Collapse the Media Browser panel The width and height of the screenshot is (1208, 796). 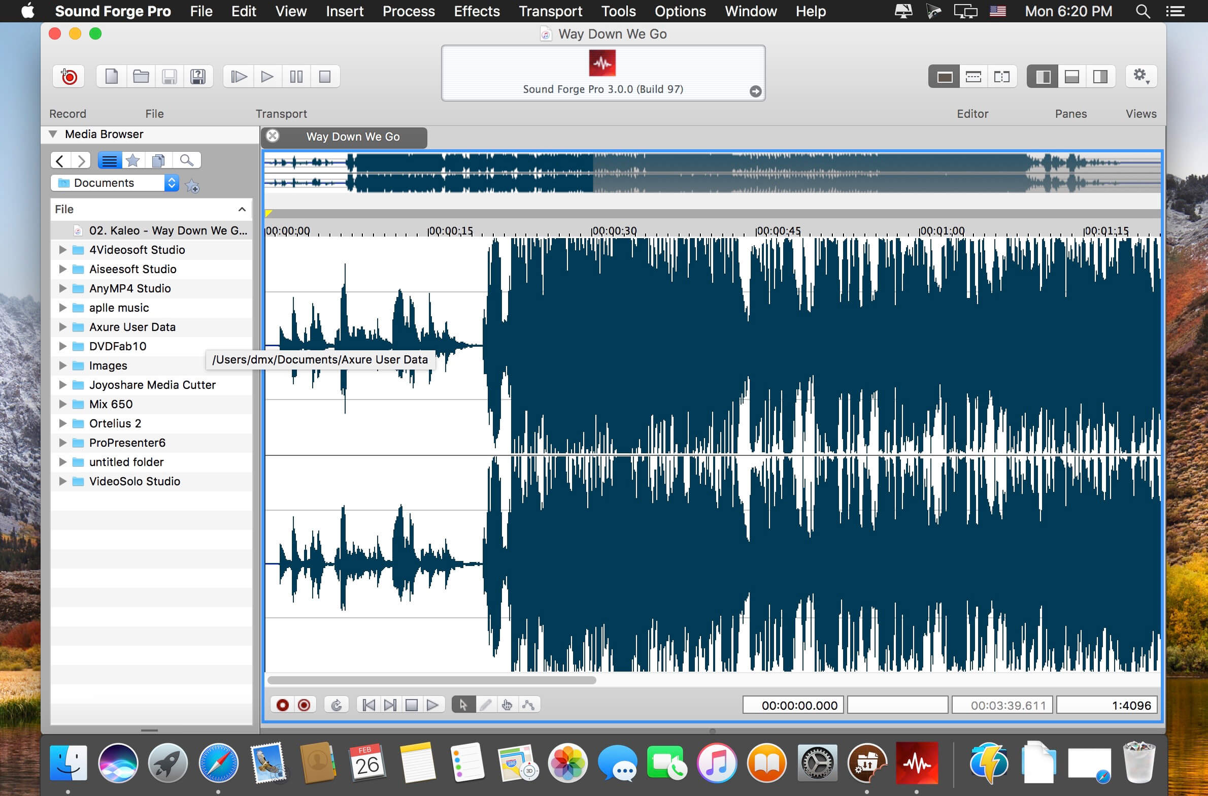click(x=52, y=135)
